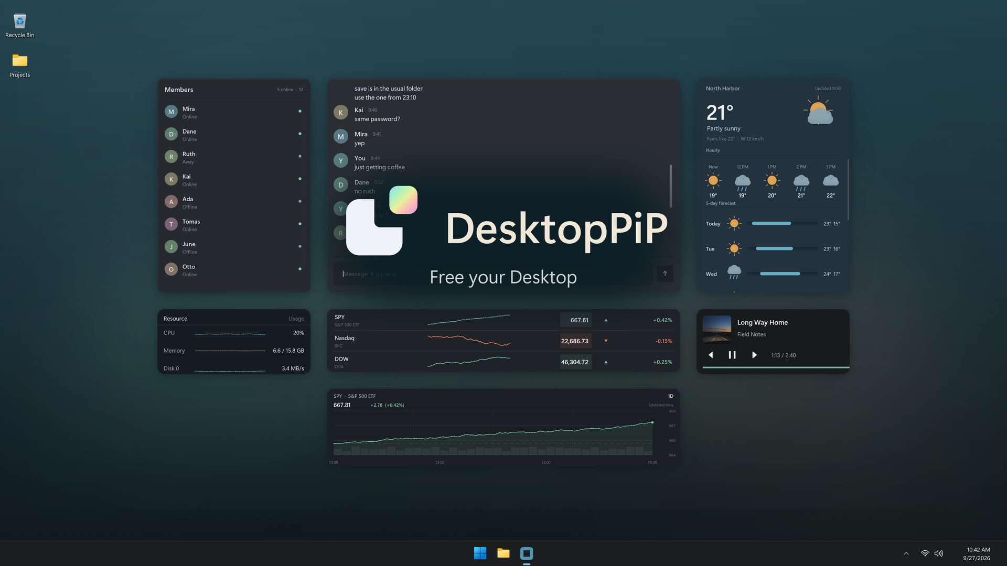1007x566 pixels.
Task: Click the Memory 6.6 / 15.8 GB value
Action: pos(288,351)
